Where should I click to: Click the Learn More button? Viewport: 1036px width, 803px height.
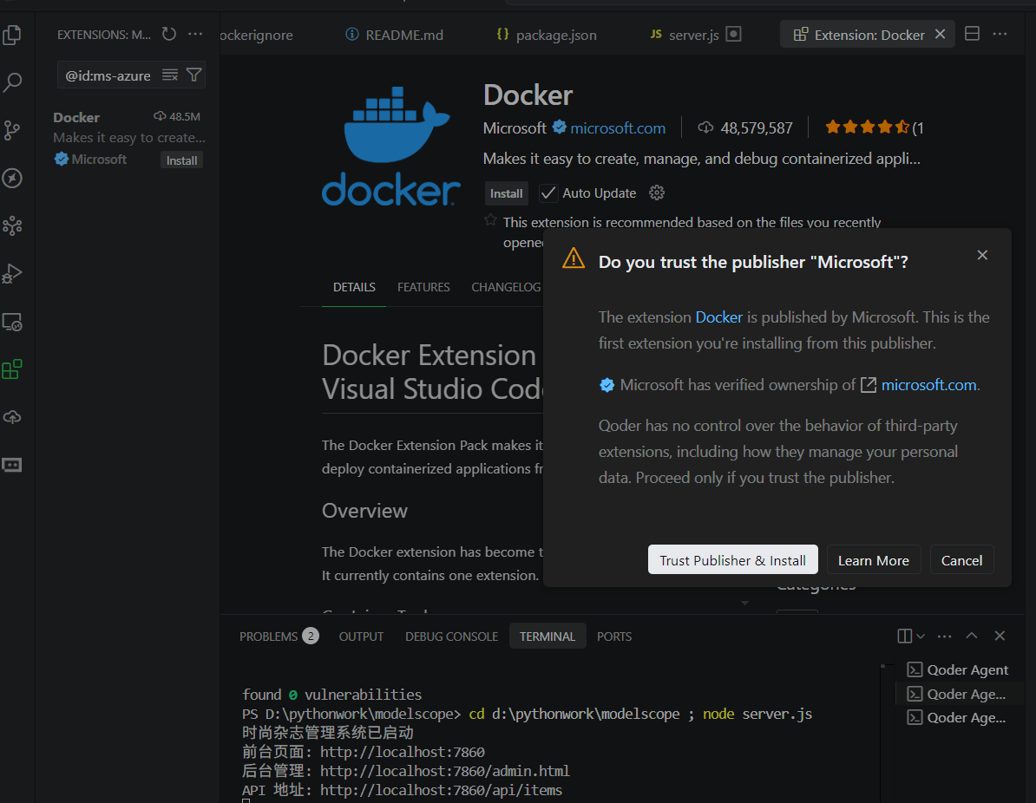874,560
